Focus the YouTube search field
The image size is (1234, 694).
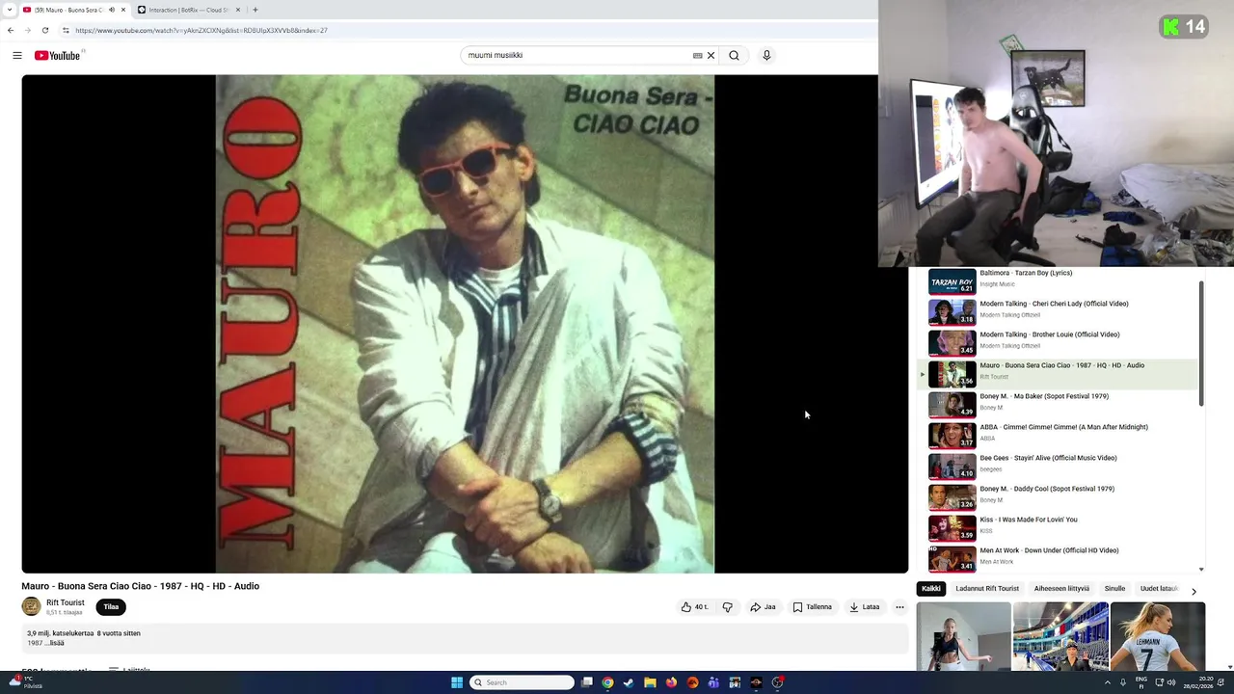577,55
